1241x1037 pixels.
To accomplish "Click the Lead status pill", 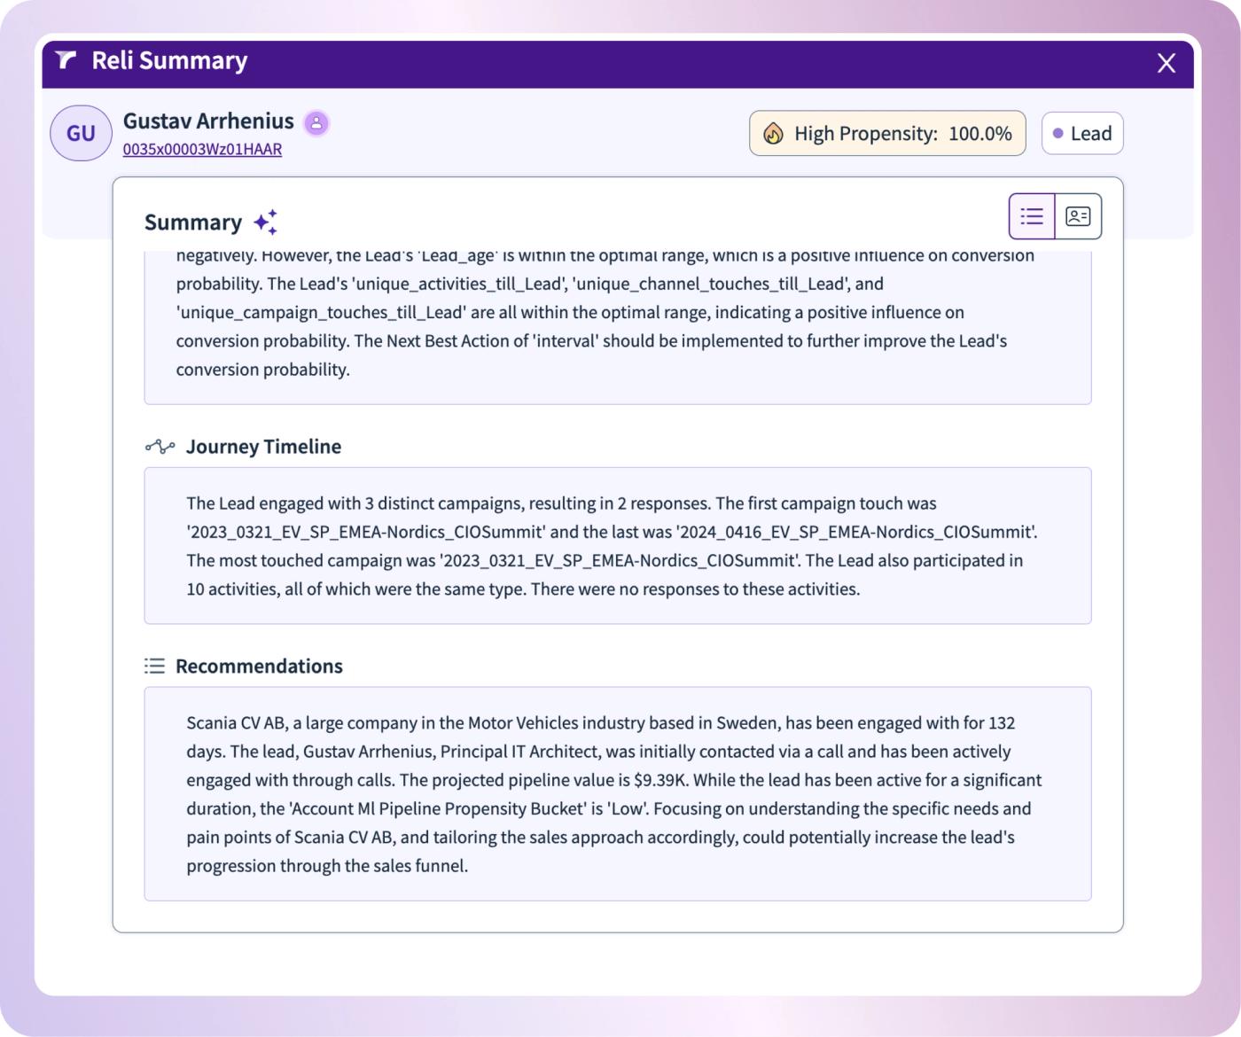I will coord(1082,133).
